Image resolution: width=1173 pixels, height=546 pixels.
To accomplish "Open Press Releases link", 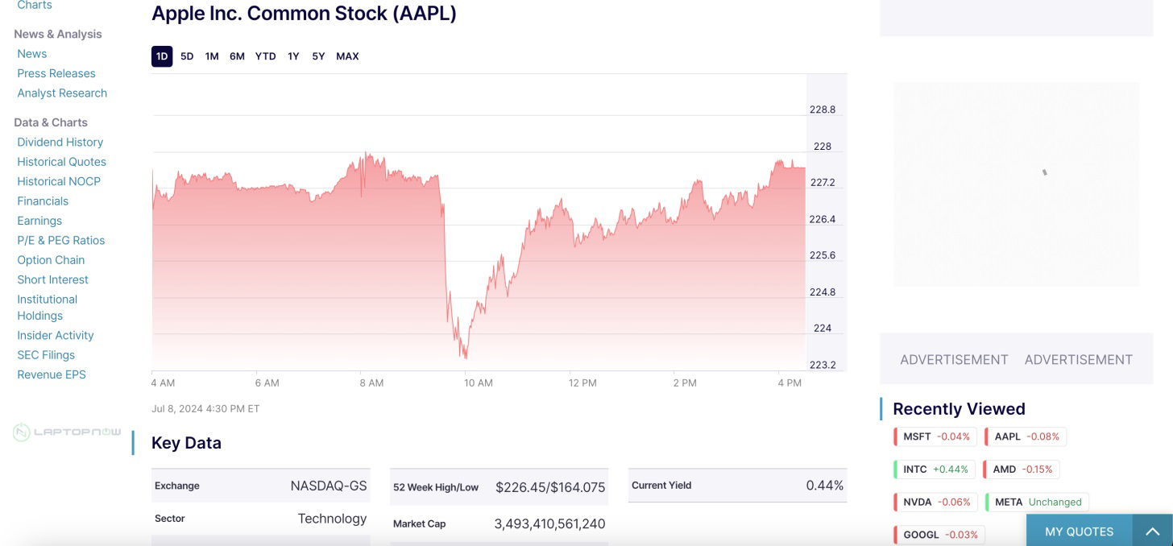I will pyautogui.click(x=56, y=73).
